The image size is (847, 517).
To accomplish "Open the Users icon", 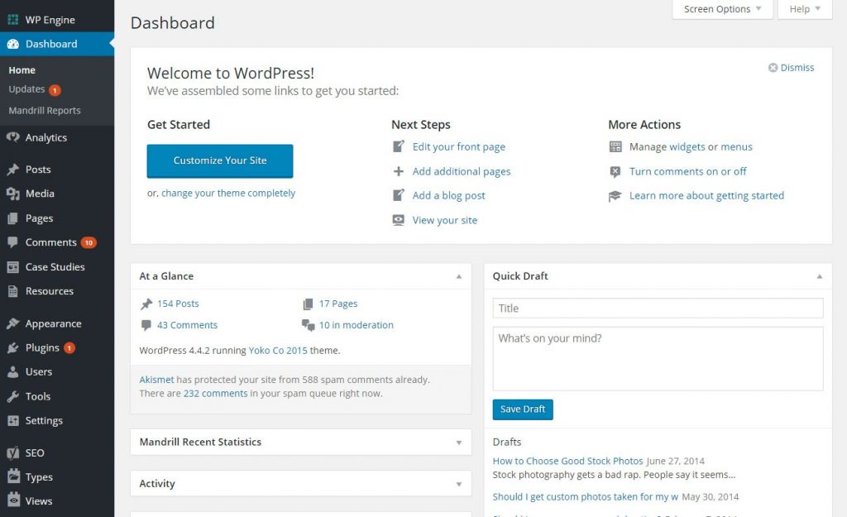I will pyautogui.click(x=12, y=371).
